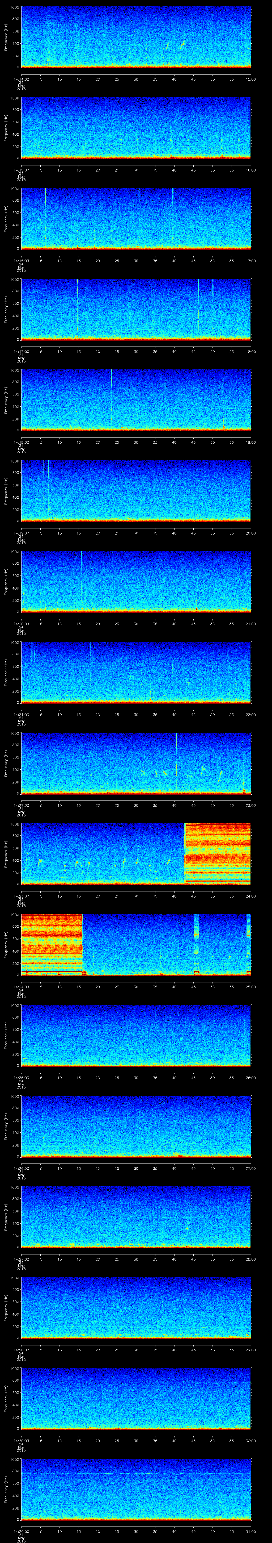Click the 14:16:00 start time label
The width and height of the screenshot is (272, 1543).
click(x=21, y=261)
